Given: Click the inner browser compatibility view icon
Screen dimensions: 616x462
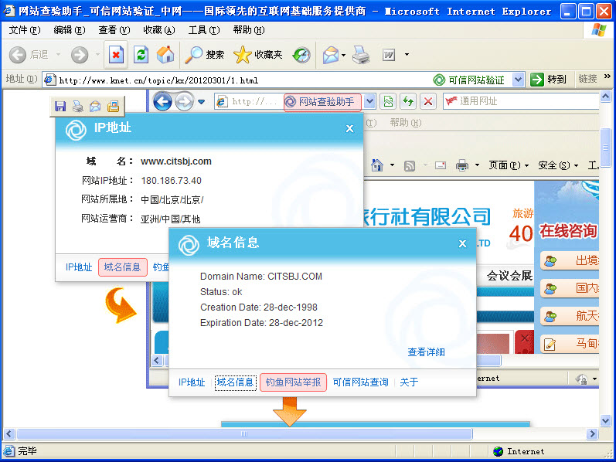Looking at the screenshot, I should click(388, 102).
